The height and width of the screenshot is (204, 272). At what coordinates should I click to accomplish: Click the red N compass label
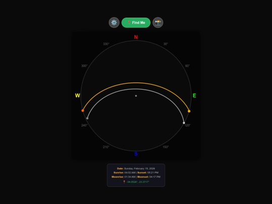click(136, 37)
